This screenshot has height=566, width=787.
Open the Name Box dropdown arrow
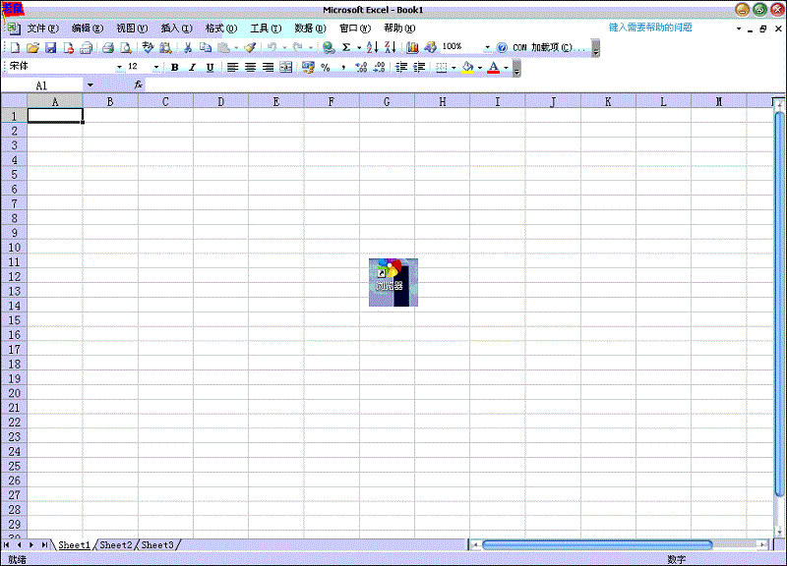pyautogui.click(x=91, y=85)
